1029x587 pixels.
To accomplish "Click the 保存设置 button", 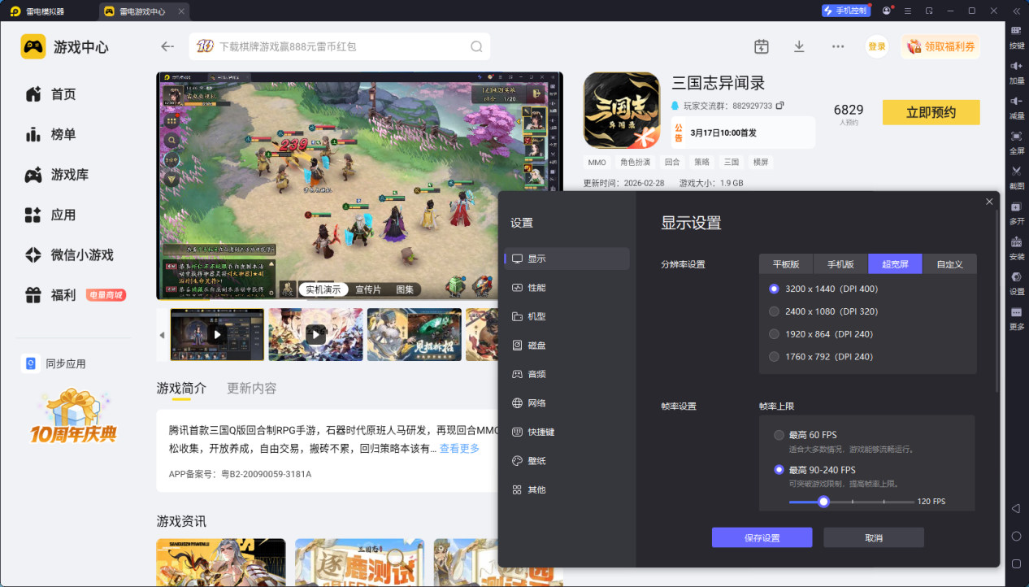I will click(x=762, y=537).
